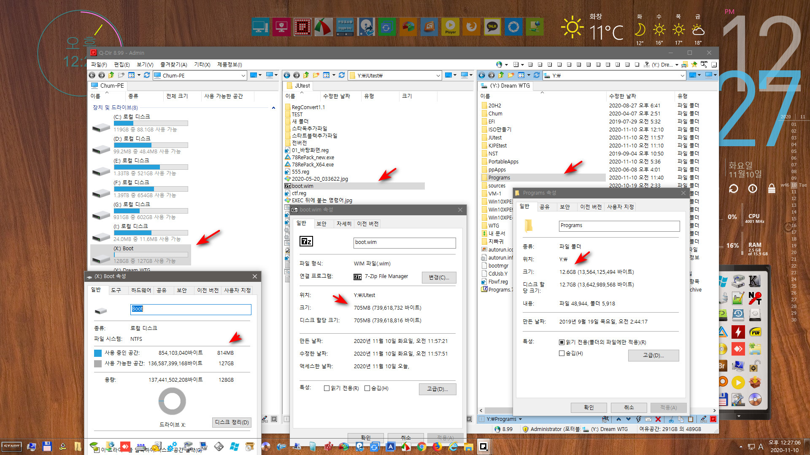Toggle Programs folder hidden checkbox
Viewport: 810px width, 455px height.
[x=562, y=353]
